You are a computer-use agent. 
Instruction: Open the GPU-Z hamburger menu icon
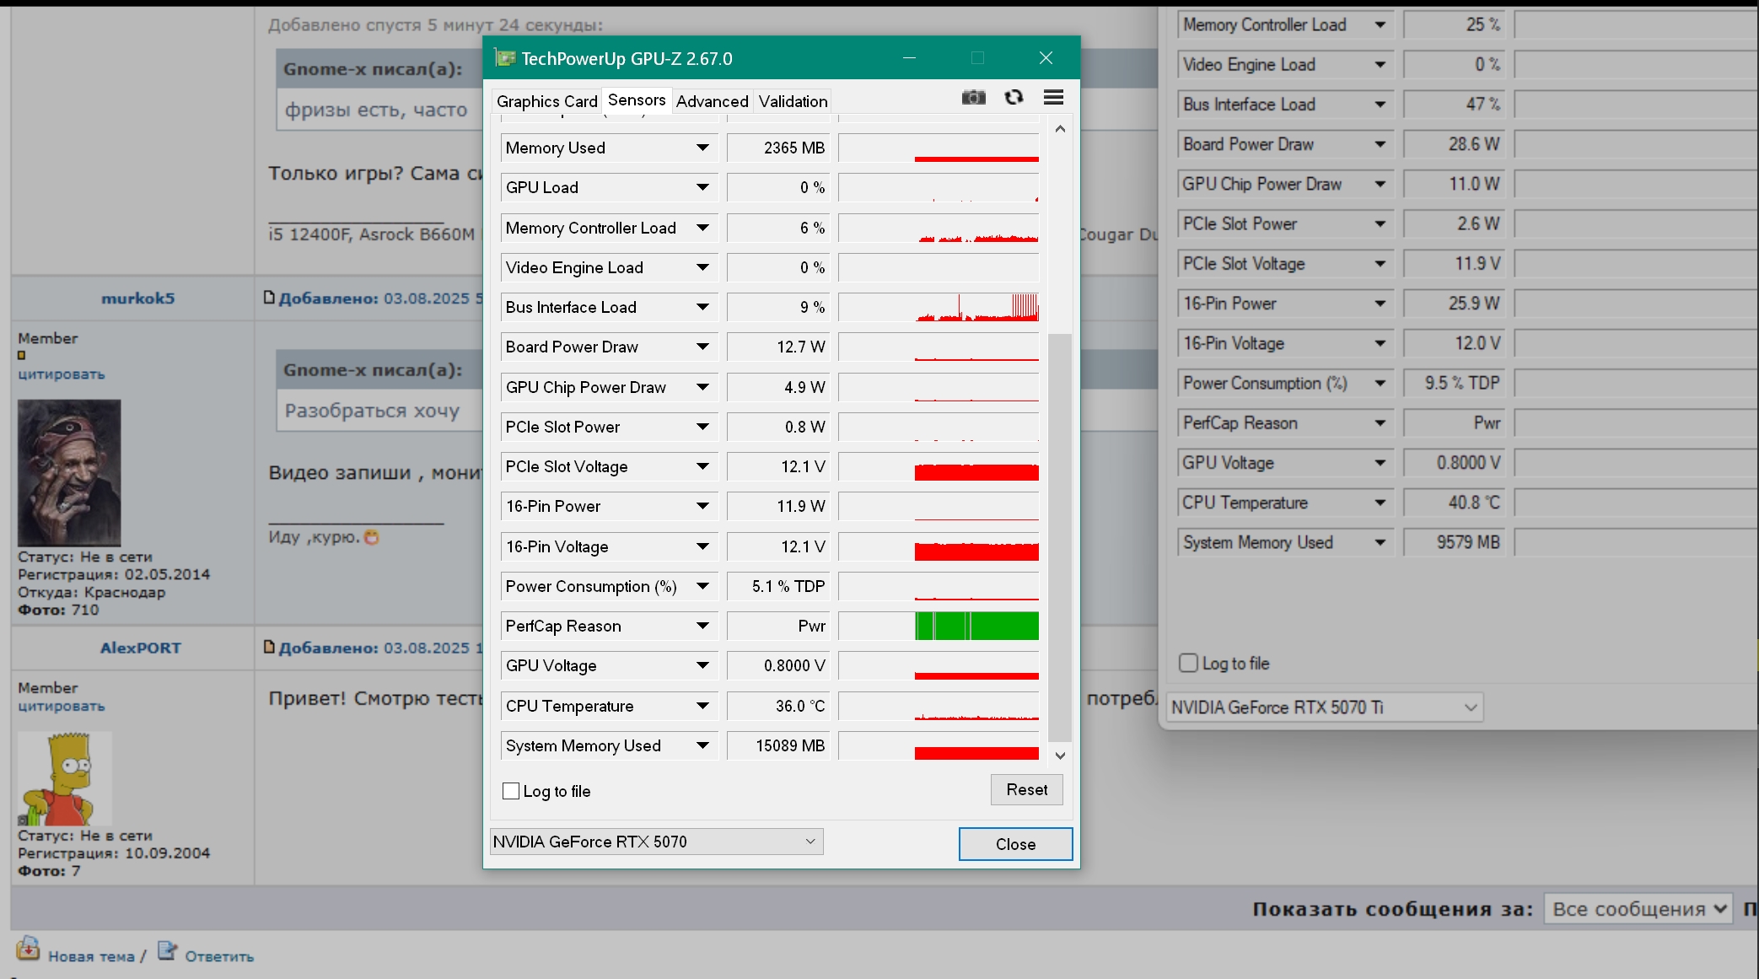pyautogui.click(x=1053, y=98)
